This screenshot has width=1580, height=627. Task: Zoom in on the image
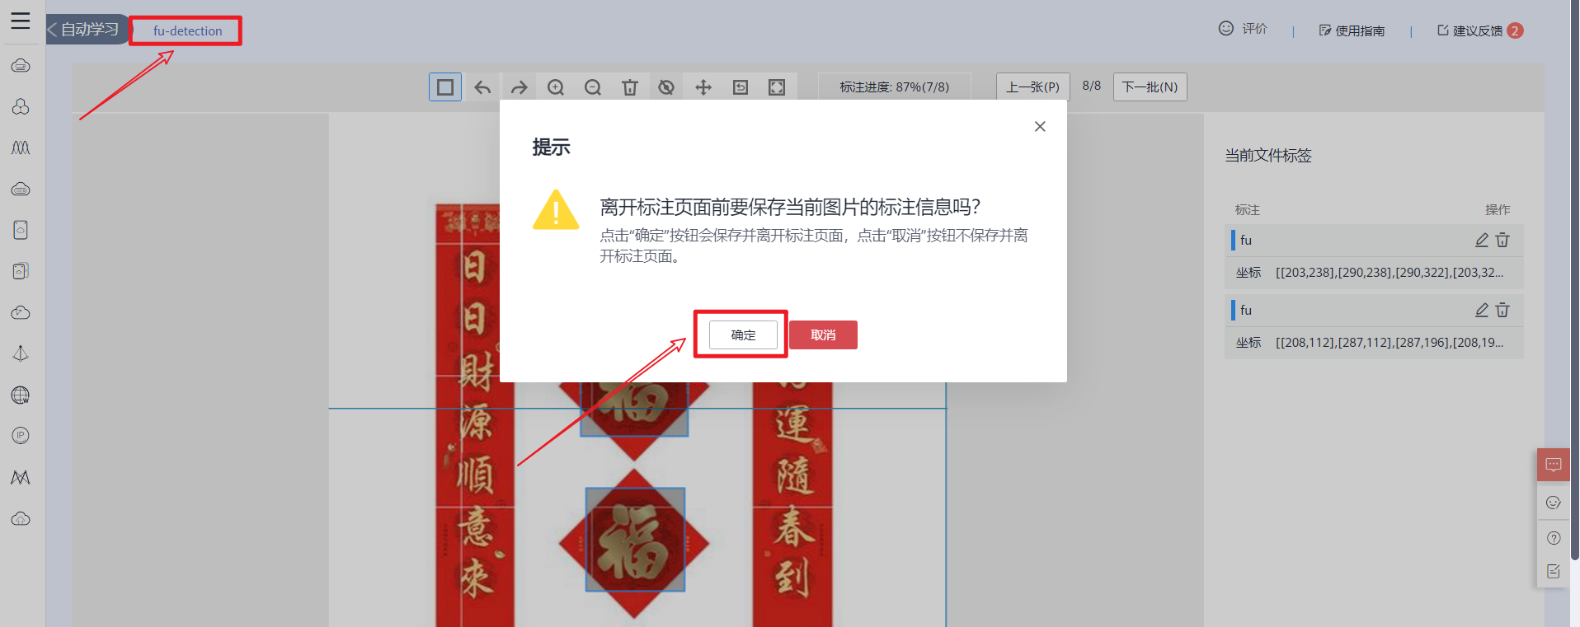pos(556,87)
